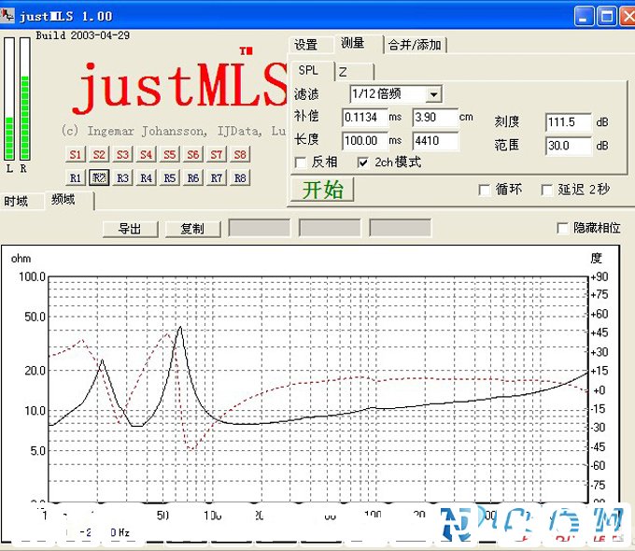
Task: Click the R channel level meter
Action: point(24,99)
